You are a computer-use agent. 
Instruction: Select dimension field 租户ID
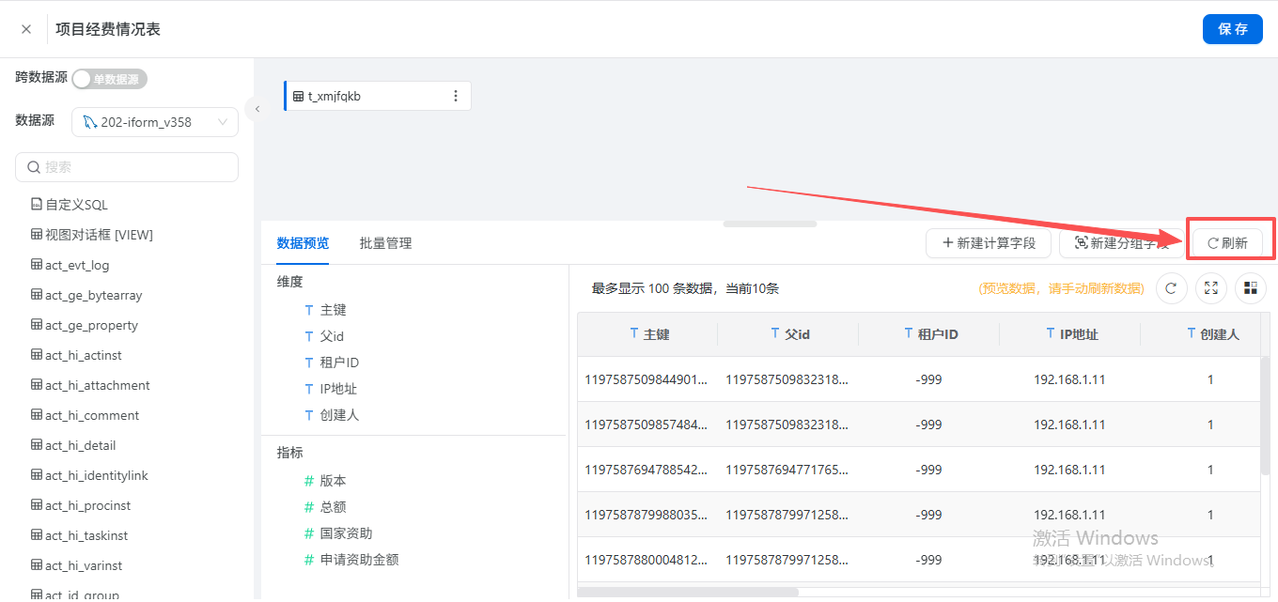331,363
